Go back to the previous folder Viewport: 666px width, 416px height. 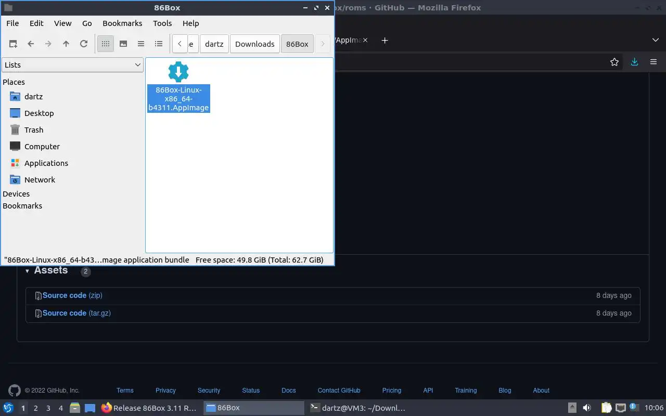point(31,44)
